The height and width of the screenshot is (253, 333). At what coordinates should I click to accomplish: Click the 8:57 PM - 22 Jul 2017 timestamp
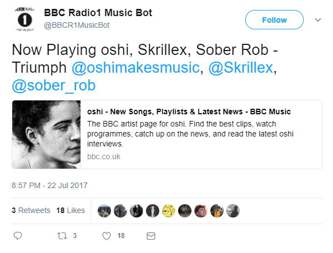tap(49, 185)
